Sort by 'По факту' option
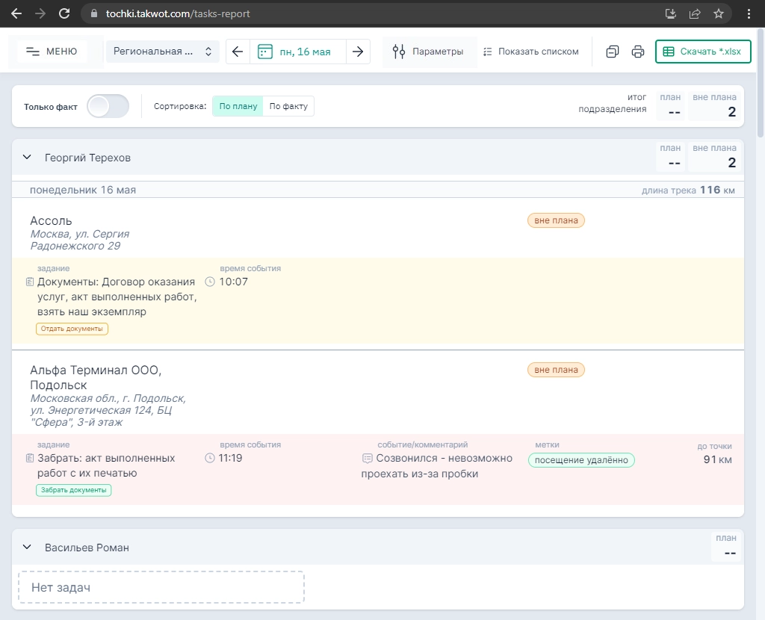 click(288, 106)
